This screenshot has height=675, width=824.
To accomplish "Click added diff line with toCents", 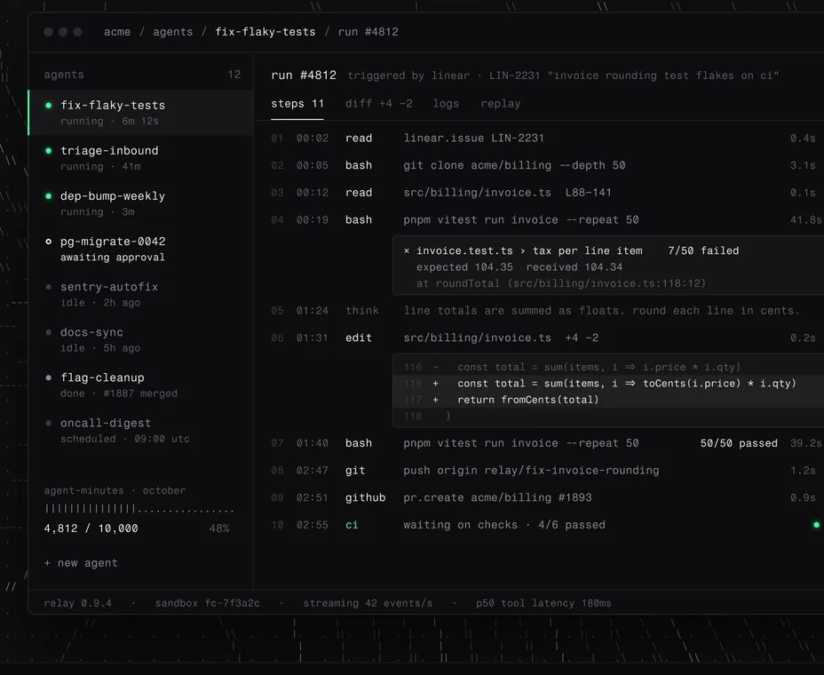I will pos(608,383).
